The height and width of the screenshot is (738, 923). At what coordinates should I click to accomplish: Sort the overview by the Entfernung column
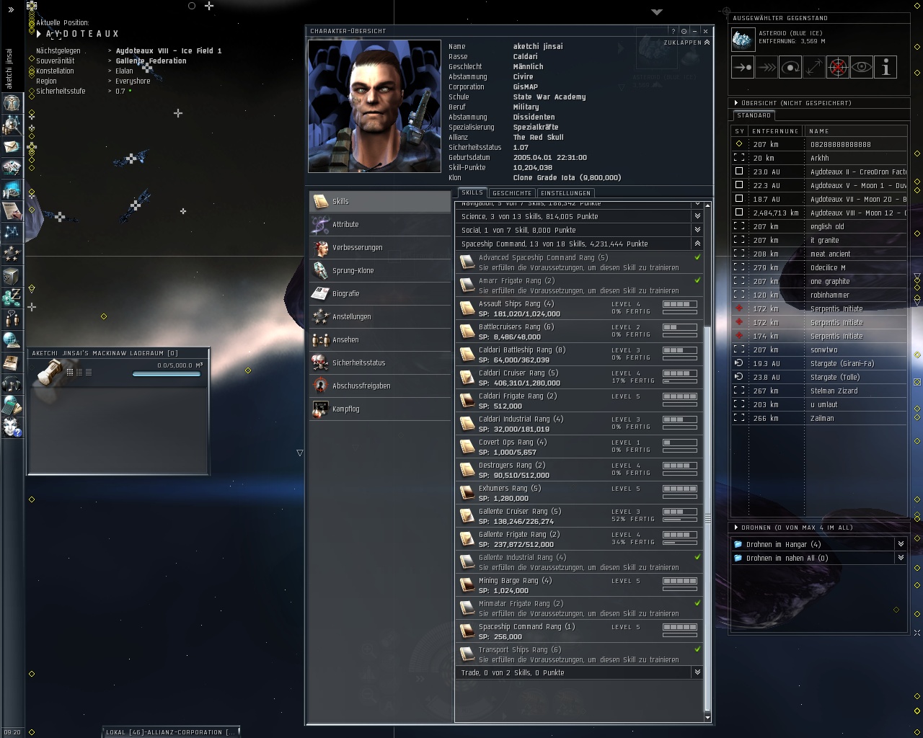(x=776, y=131)
